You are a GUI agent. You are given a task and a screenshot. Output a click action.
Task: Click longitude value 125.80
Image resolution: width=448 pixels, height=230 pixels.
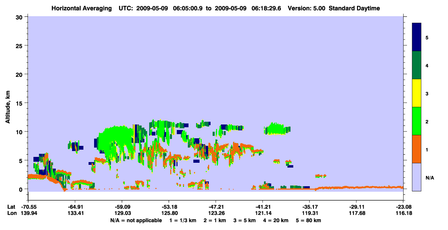point(169,213)
